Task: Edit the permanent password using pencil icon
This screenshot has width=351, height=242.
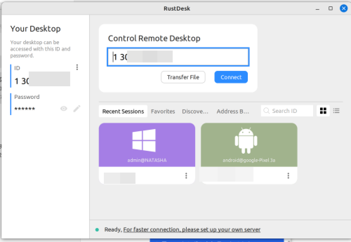Action: 77,109
